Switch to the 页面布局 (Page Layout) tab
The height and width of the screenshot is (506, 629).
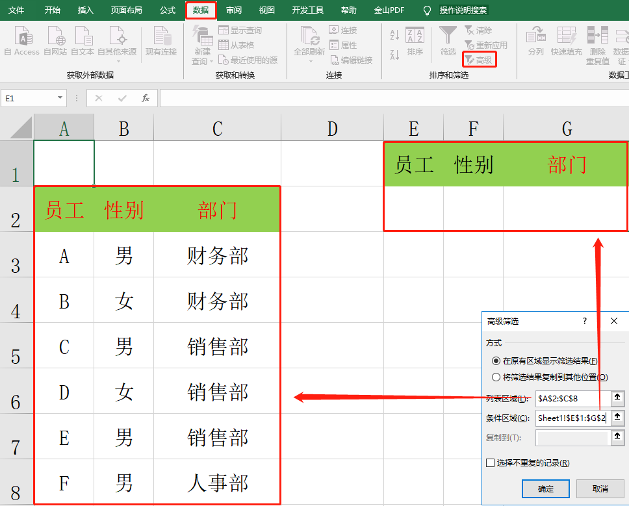126,10
